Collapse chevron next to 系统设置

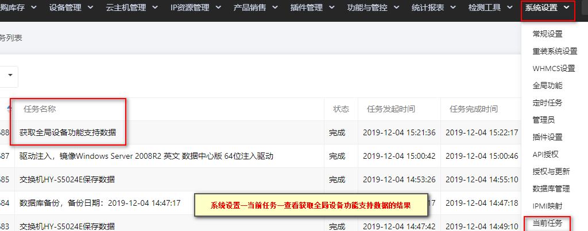pyautogui.click(x=567, y=7)
